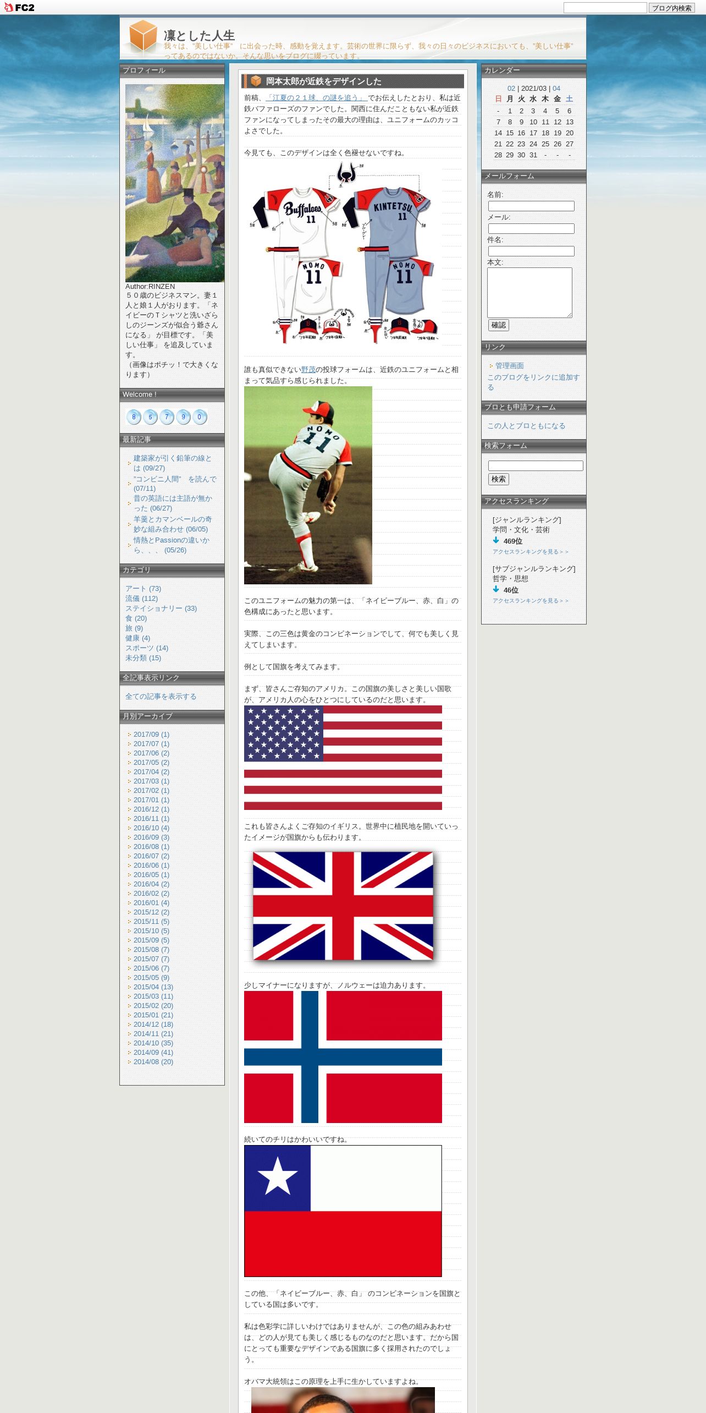The width and height of the screenshot is (706, 1413).
Task: Go to next month 04 in calendar
Action: [x=556, y=89]
